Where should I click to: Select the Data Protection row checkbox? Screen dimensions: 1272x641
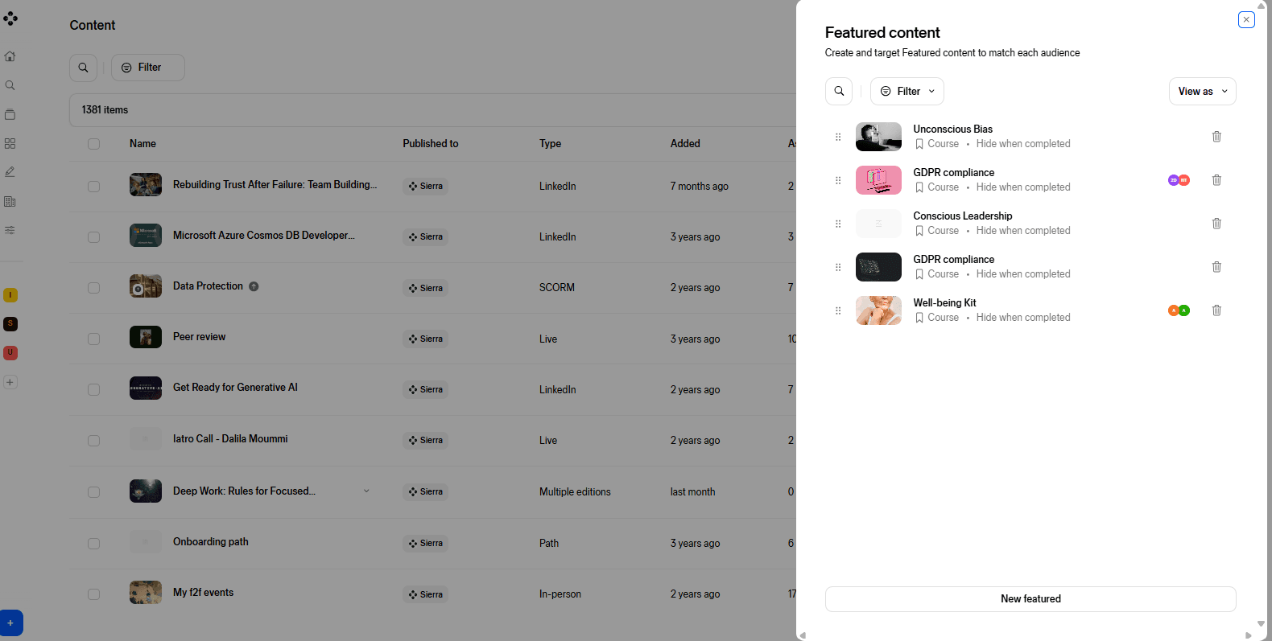coord(94,288)
